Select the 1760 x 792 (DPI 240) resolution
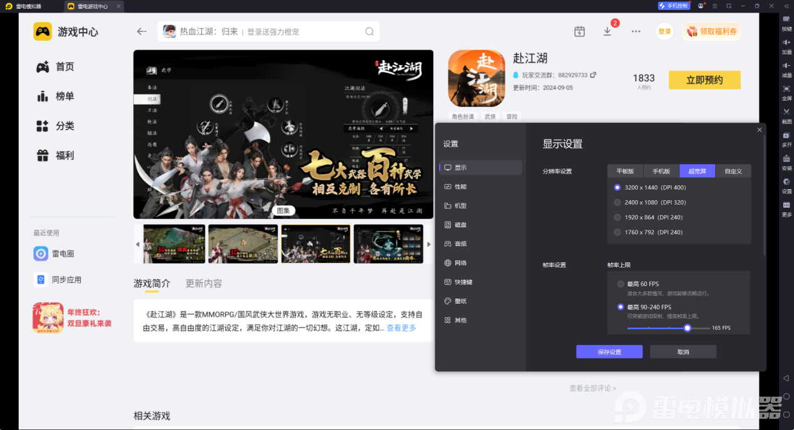This screenshot has height=430, width=794. tap(648, 232)
